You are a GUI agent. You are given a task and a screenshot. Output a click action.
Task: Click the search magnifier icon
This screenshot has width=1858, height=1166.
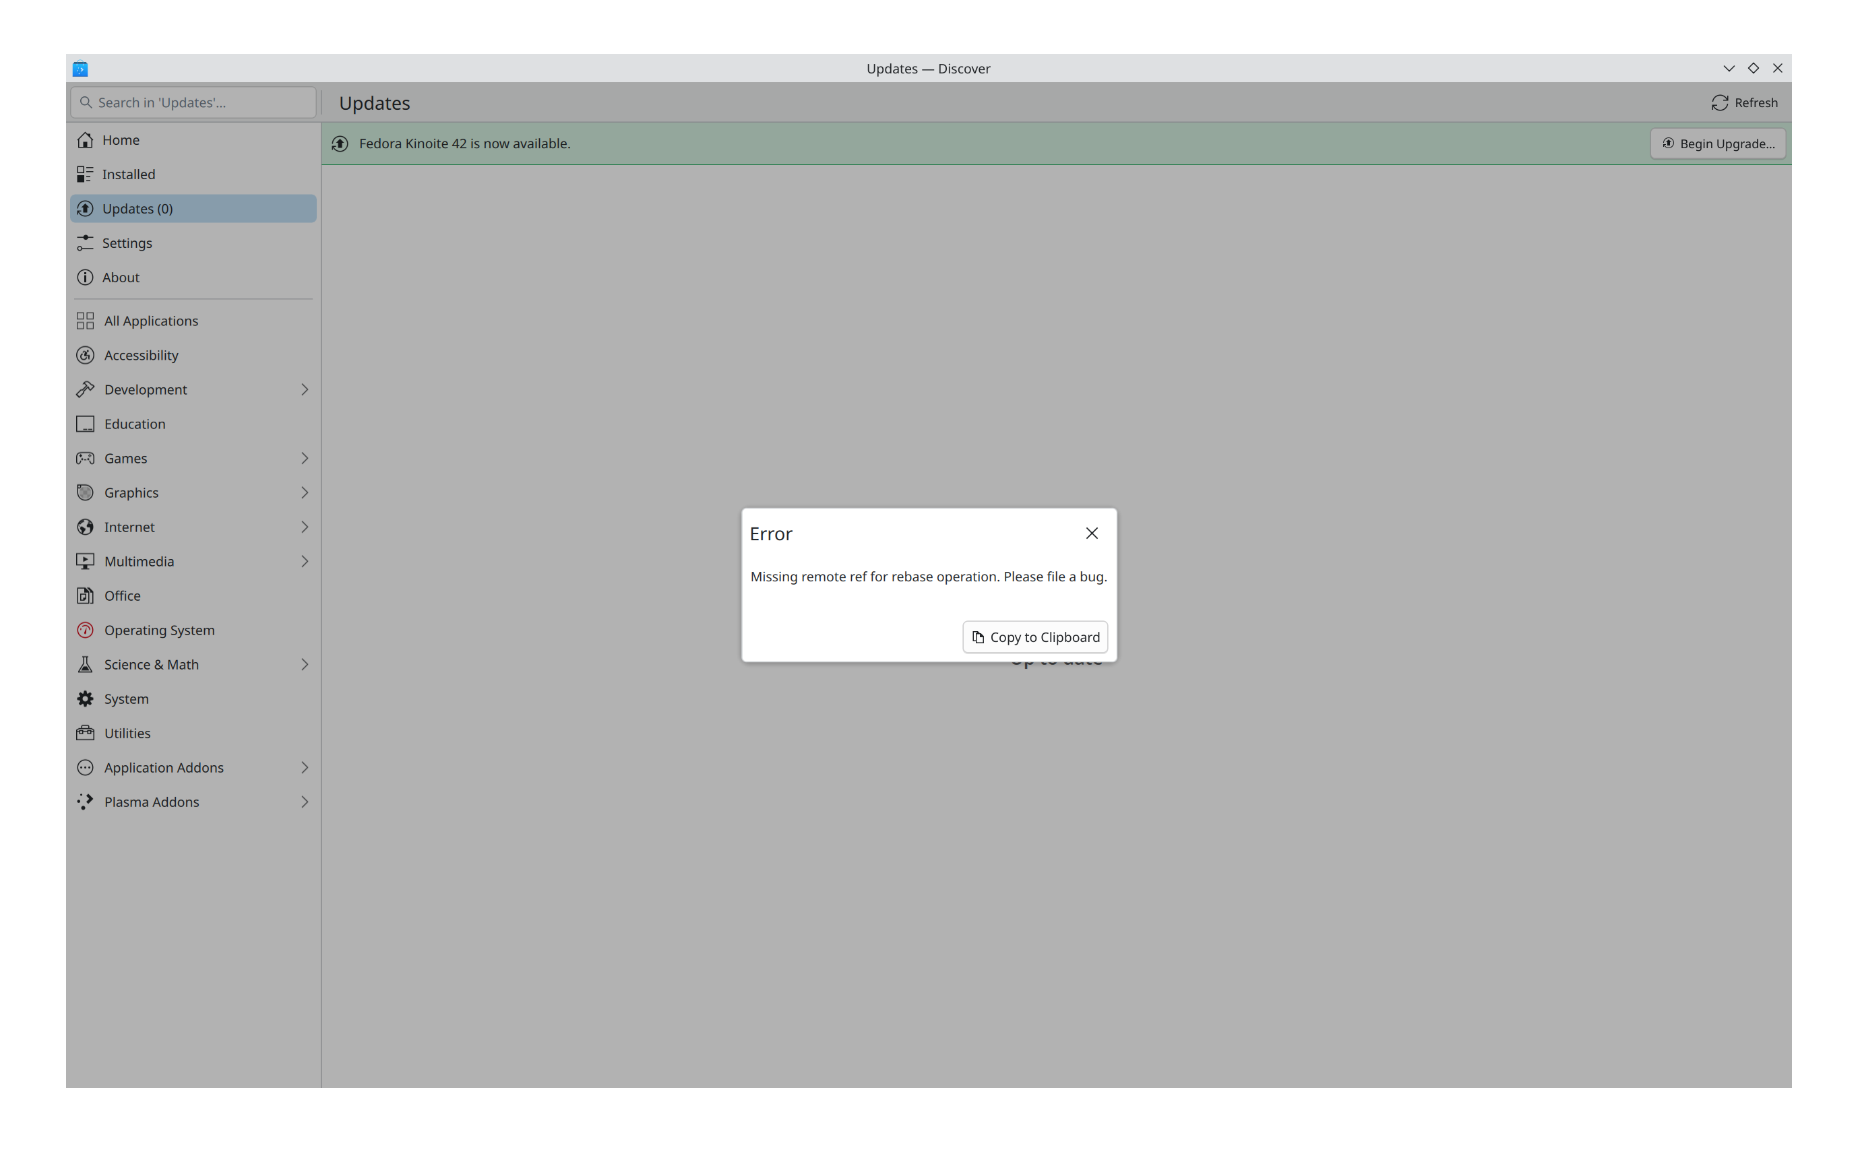(86, 102)
